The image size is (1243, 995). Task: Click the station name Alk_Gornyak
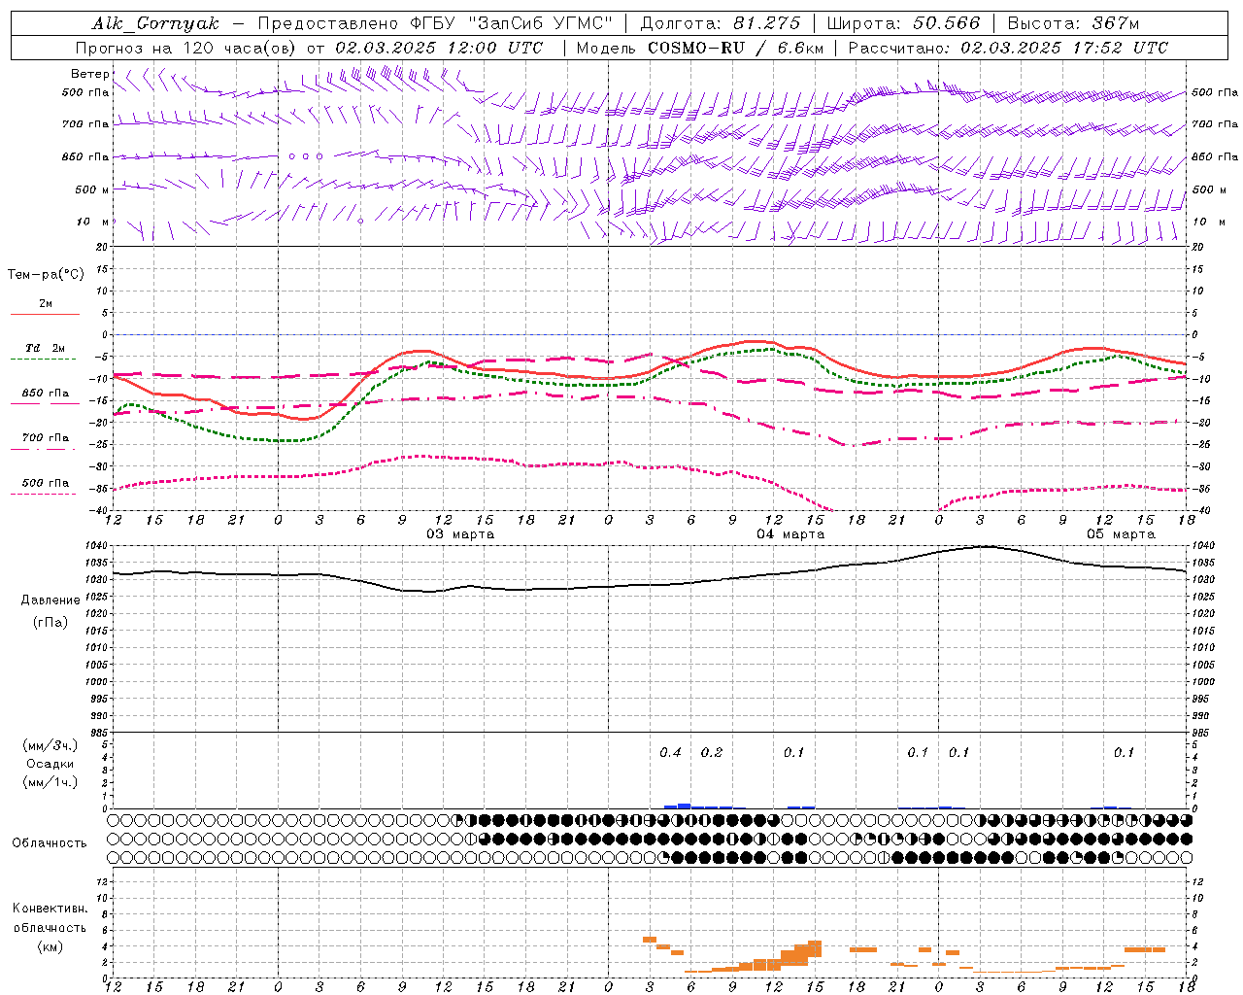tap(155, 23)
